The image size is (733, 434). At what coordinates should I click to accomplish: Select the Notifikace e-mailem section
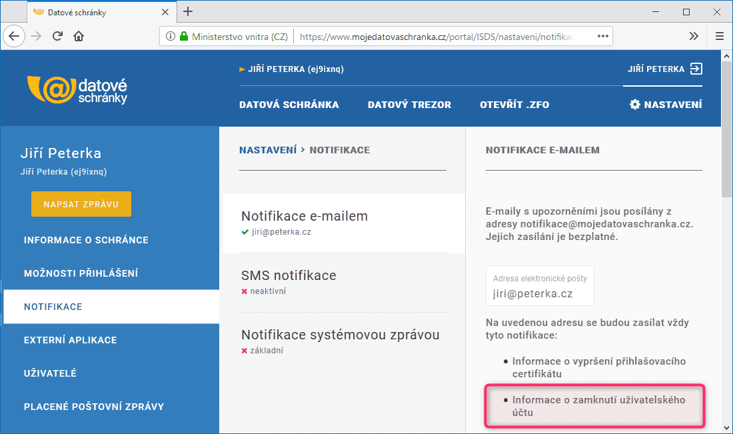pos(344,223)
